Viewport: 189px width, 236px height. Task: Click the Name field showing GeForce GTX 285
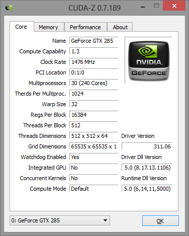[94, 41]
